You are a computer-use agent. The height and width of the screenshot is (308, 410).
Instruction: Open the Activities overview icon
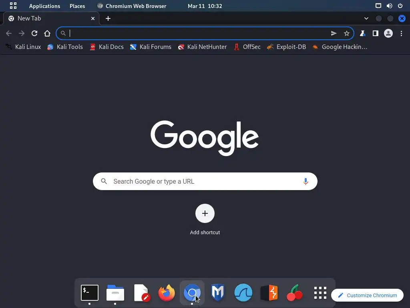tap(13, 6)
